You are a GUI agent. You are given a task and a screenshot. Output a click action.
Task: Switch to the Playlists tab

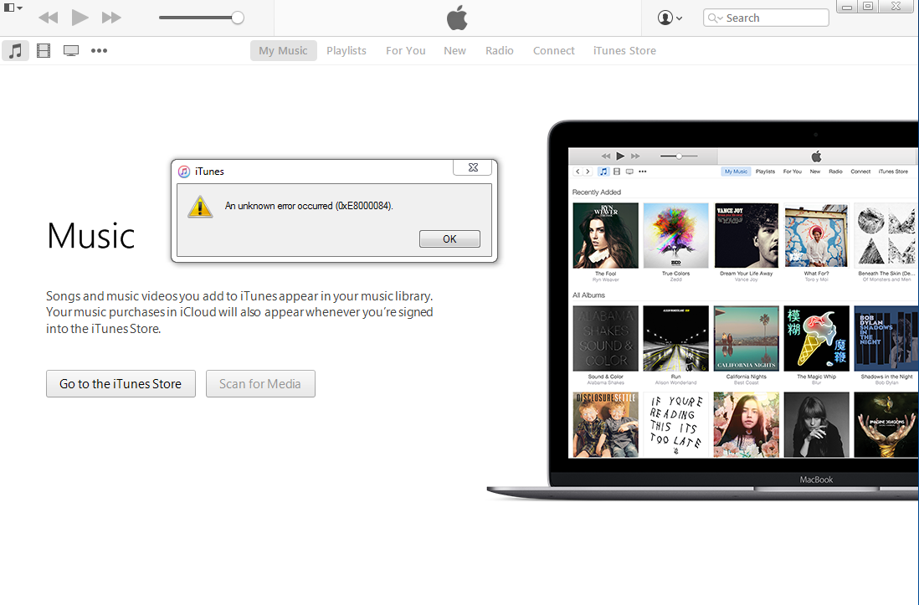click(x=347, y=50)
